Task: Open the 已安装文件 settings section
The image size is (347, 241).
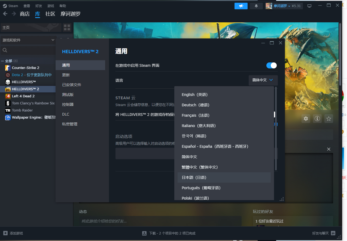Action: (80, 85)
